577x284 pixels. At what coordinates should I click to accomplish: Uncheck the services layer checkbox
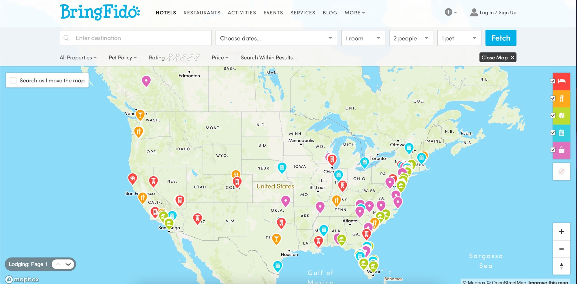click(553, 150)
